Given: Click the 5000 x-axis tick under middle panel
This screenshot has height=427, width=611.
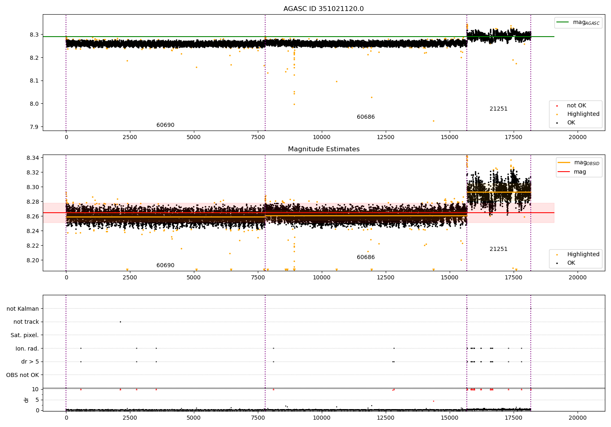Looking at the screenshot, I should pyautogui.click(x=194, y=277).
